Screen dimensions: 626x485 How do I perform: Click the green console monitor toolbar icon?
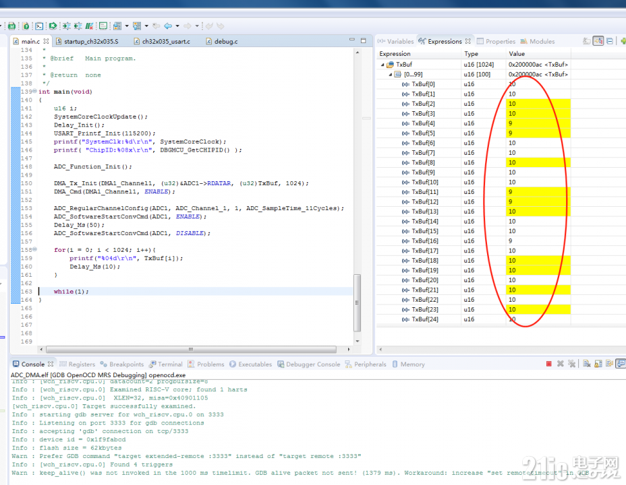click(x=103, y=26)
